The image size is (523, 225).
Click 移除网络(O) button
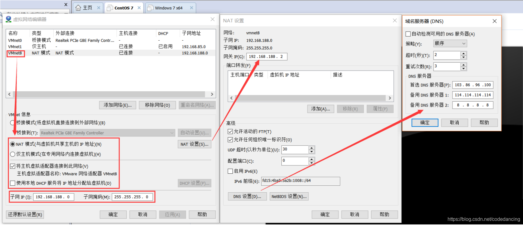coord(157,105)
